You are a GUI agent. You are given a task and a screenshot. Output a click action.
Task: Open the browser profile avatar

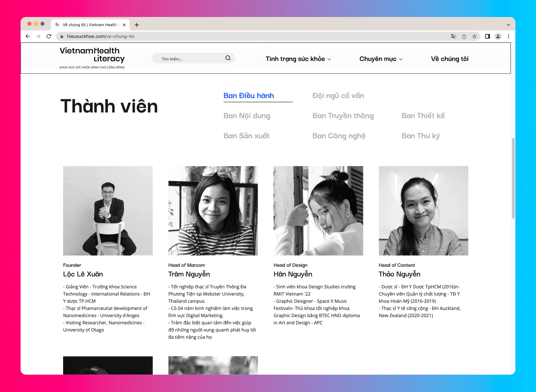pyautogui.click(x=498, y=36)
